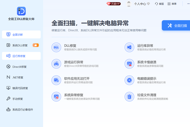The image size is (190, 127).
Task: Click the 全能王DLL修复大师 app logo
Action: coord(21,11)
